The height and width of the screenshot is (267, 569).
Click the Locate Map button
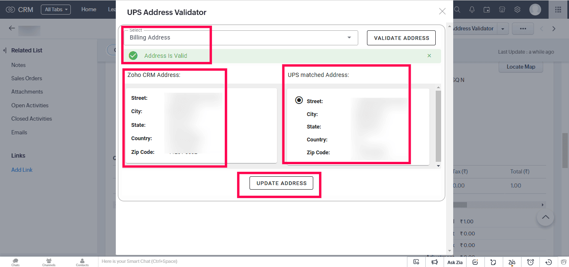(x=521, y=67)
